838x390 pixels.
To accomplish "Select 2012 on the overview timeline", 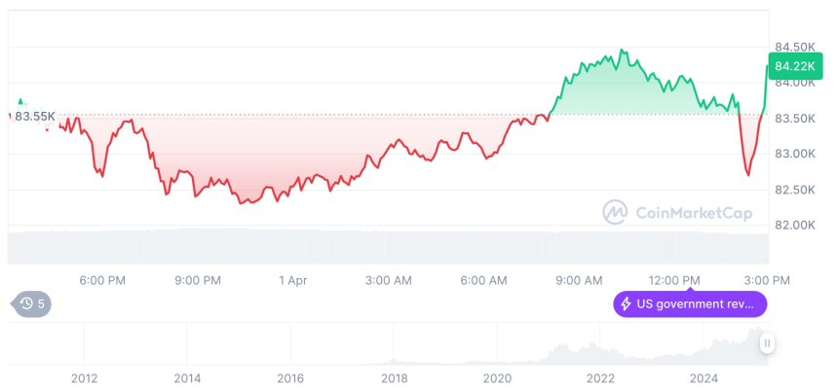I will [x=84, y=378].
